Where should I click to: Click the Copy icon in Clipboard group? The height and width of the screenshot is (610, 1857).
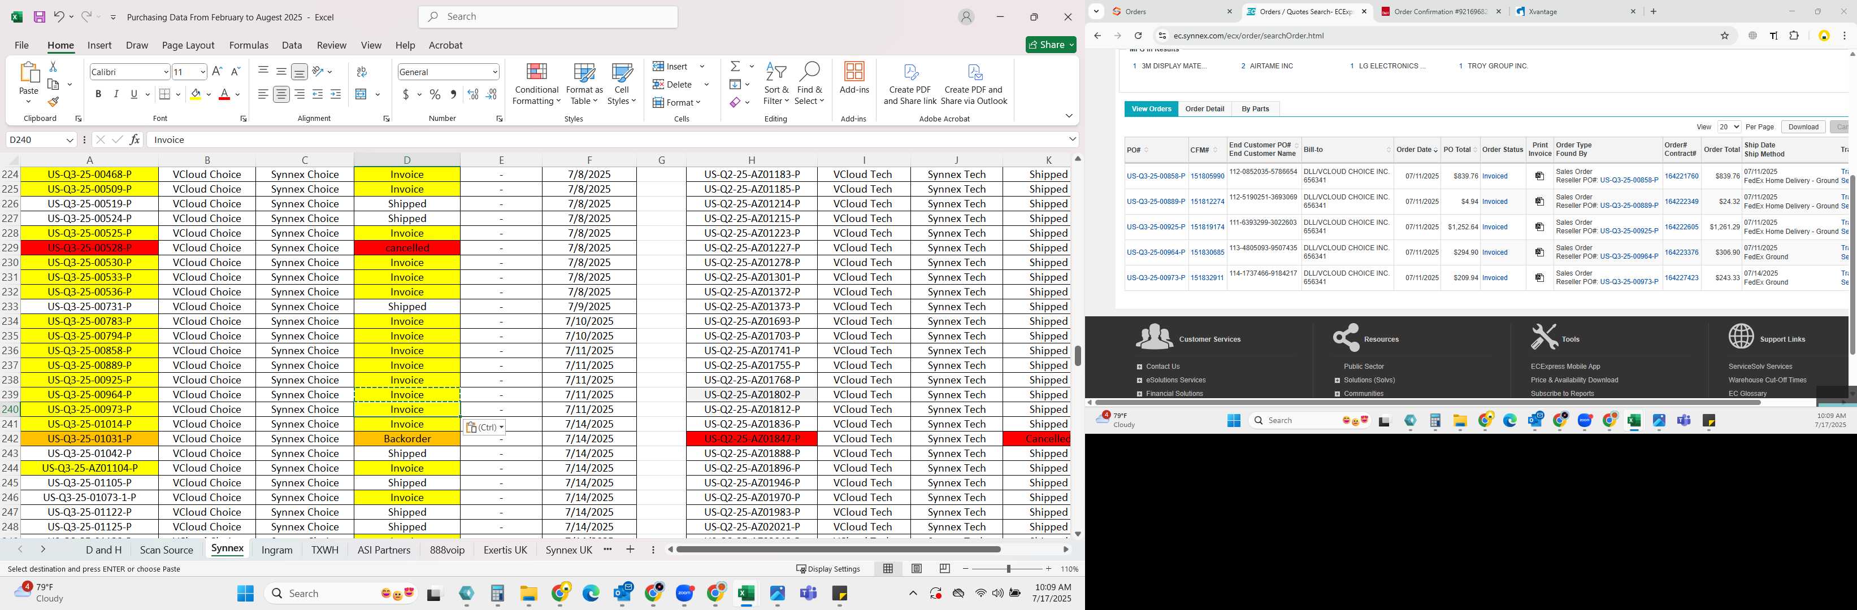click(x=53, y=84)
